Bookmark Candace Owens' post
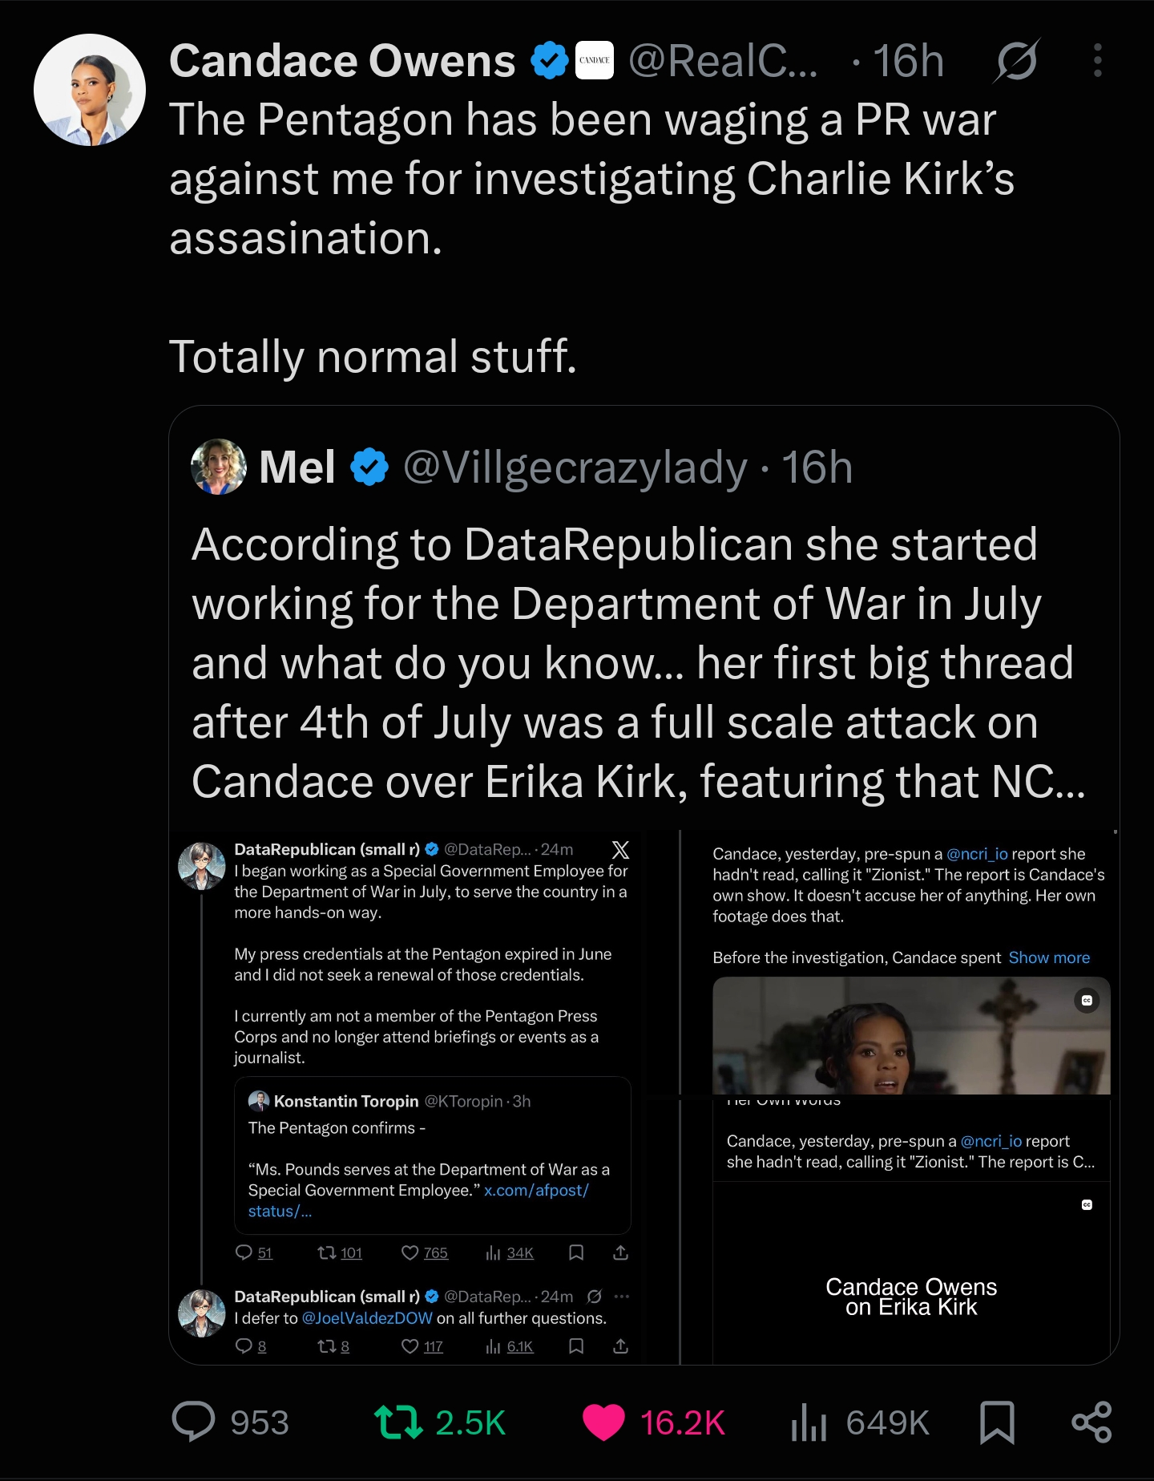The height and width of the screenshot is (1481, 1154). click(x=998, y=1422)
